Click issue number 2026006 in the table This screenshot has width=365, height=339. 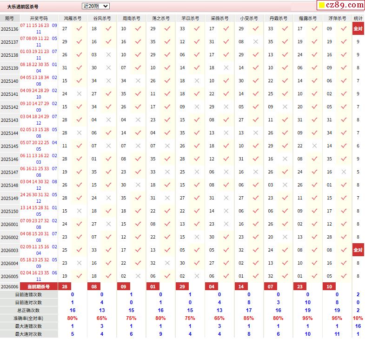click(9, 286)
